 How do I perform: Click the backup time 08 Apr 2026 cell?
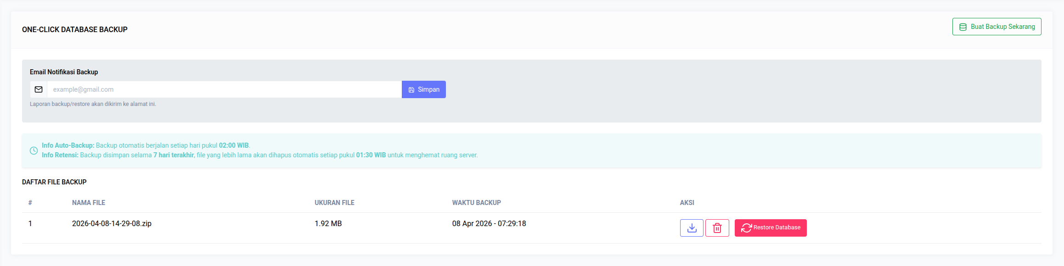(x=489, y=224)
